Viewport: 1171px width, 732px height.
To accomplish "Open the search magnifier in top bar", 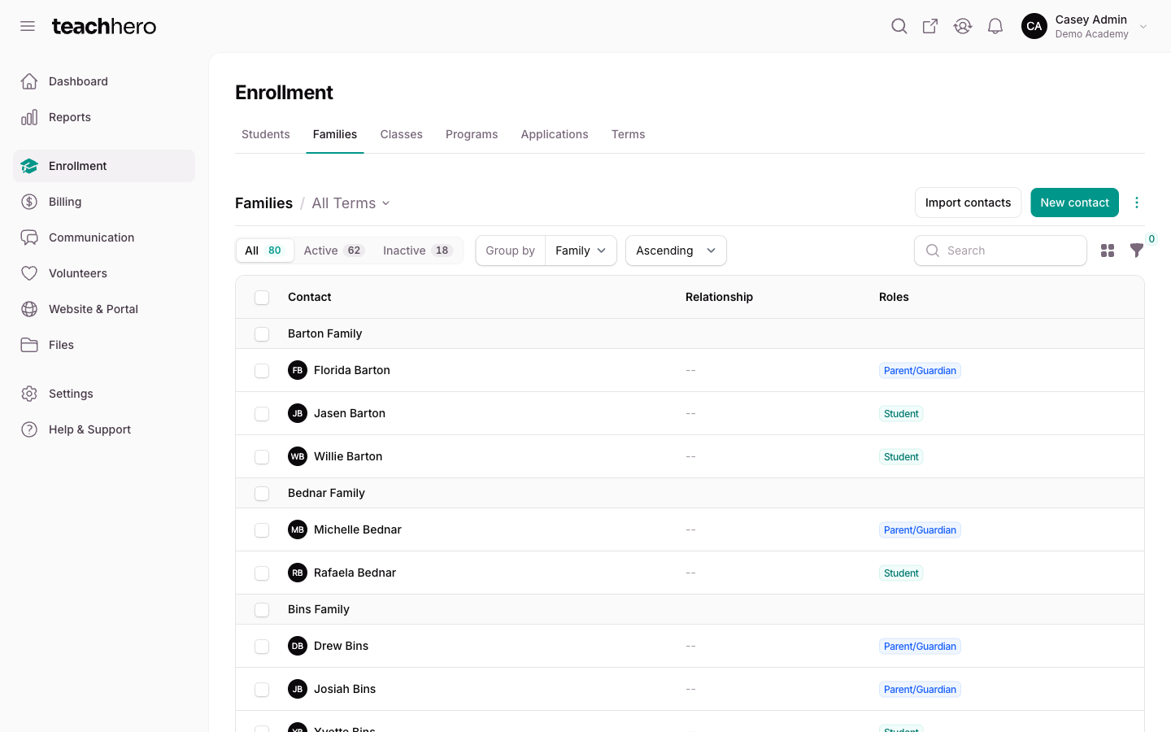I will (x=899, y=26).
